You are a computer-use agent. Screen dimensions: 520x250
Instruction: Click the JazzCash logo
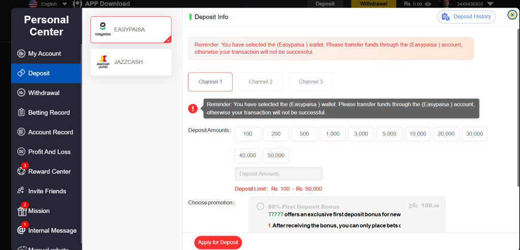point(103,62)
